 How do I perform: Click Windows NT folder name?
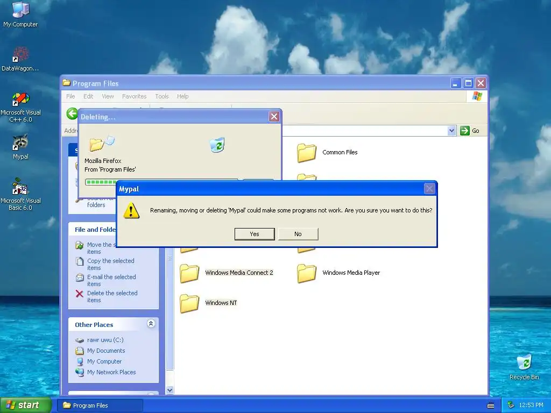click(x=221, y=303)
